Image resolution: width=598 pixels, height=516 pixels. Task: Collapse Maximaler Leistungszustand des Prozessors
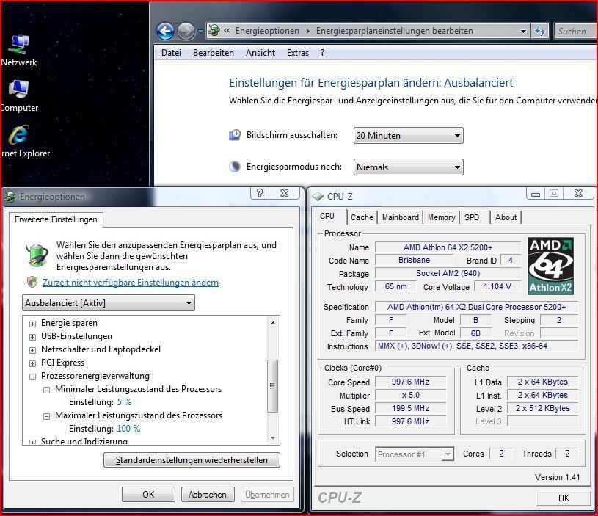pos(46,416)
